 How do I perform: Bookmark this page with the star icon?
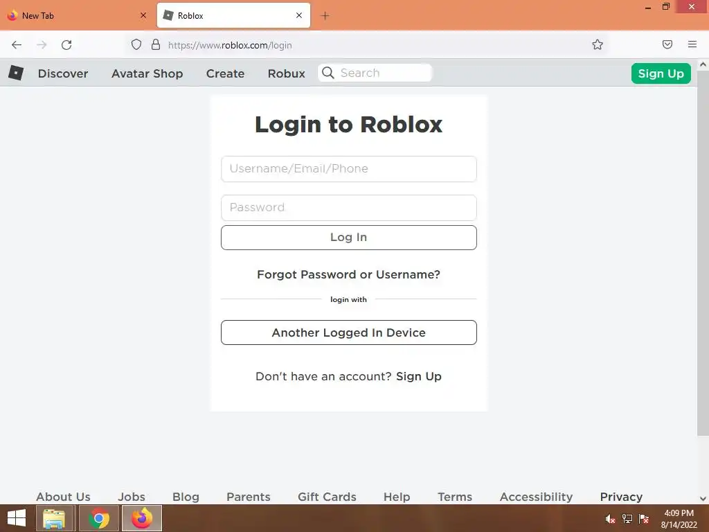pyautogui.click(x=598, y=44)
